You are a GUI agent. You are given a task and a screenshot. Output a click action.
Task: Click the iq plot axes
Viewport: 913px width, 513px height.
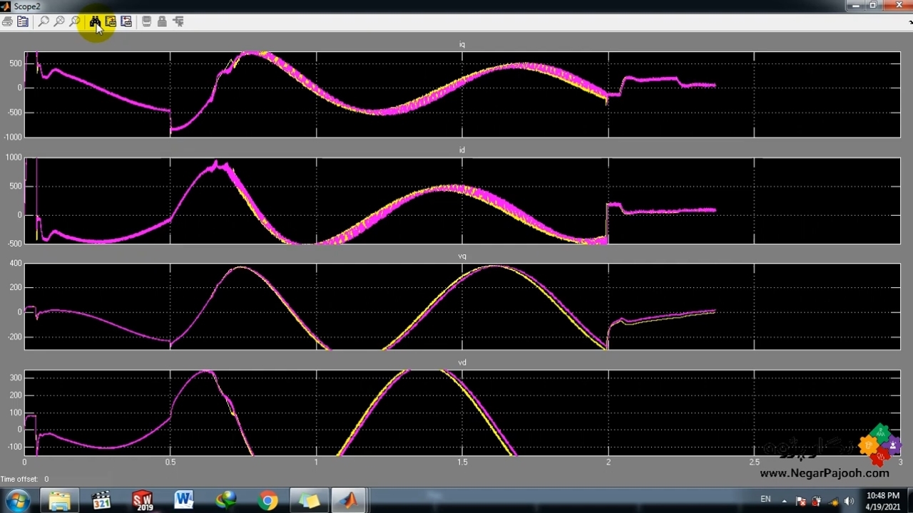coord(462,94)
